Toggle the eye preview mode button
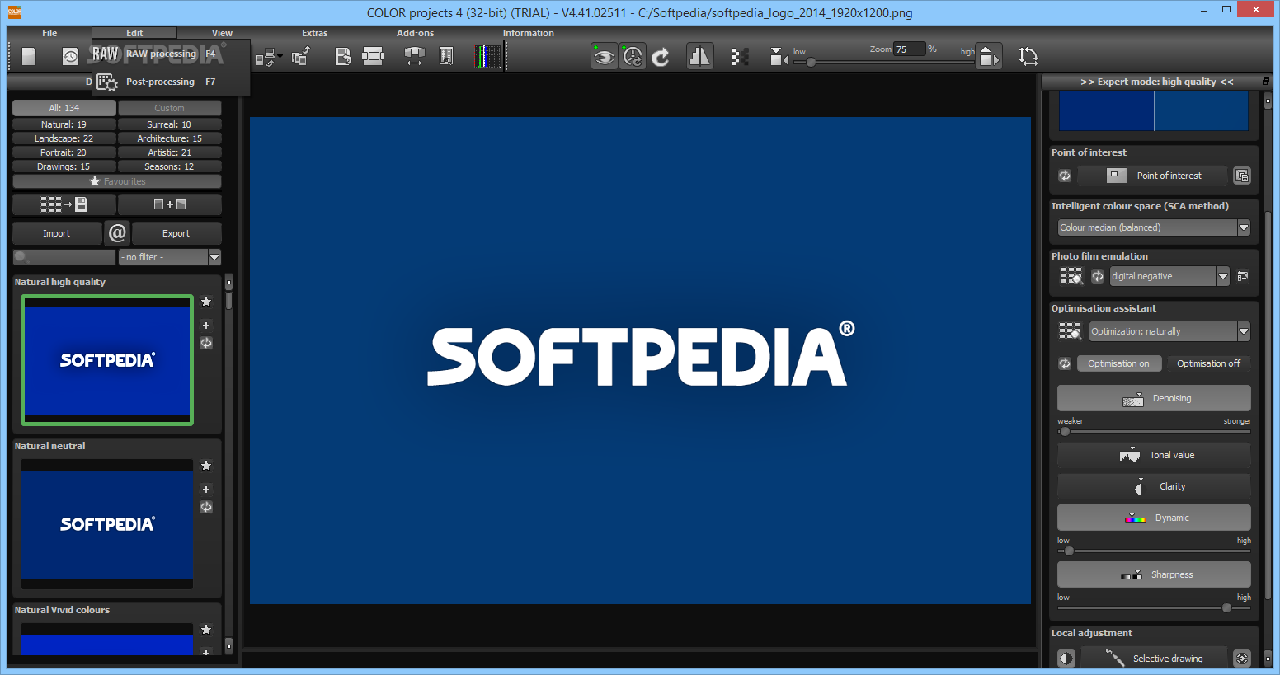1280x675 pixels. click(x=604, y=56)
